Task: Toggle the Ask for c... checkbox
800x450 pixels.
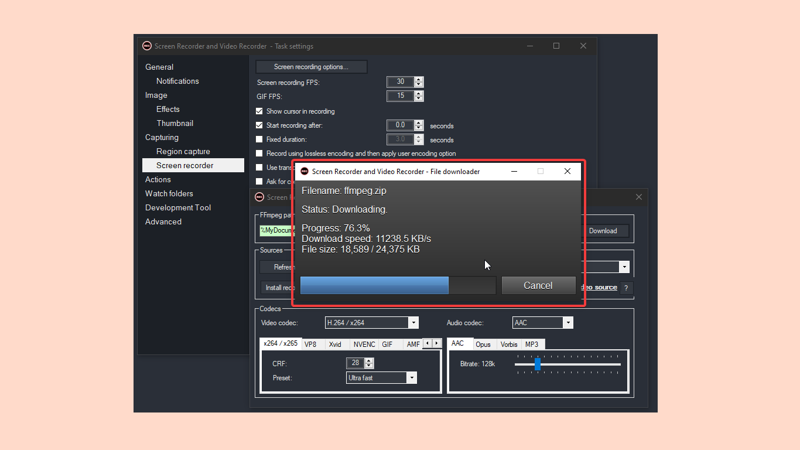Action: (x=259, y=181)
